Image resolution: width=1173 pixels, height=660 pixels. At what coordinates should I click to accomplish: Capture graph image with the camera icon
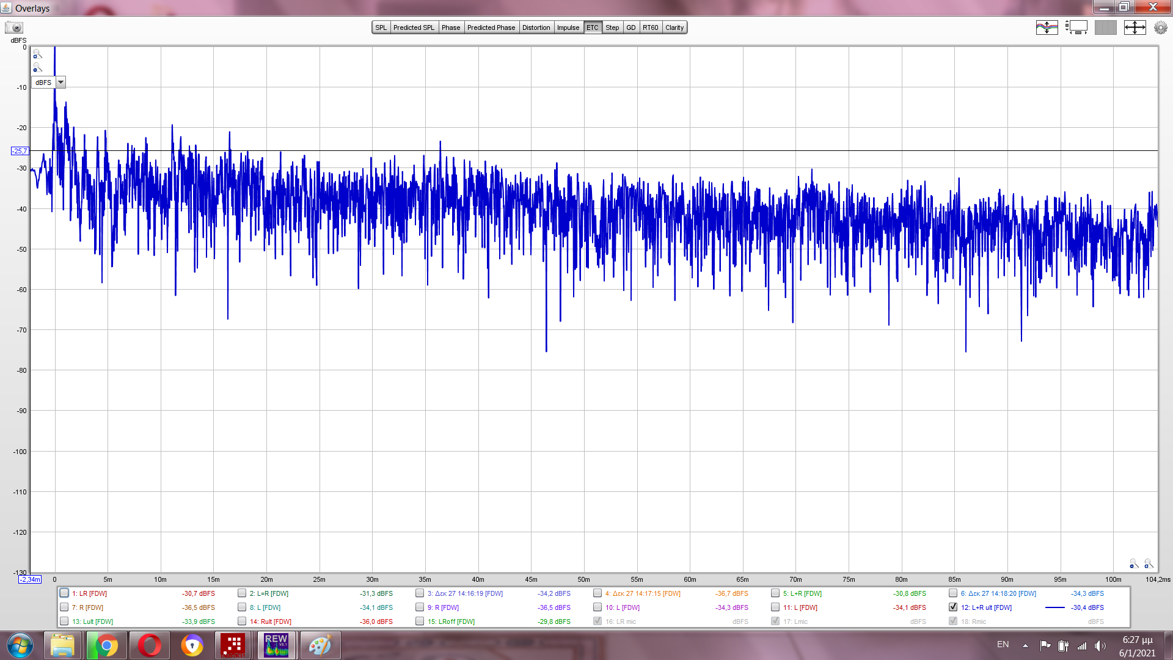coord(13,28)
